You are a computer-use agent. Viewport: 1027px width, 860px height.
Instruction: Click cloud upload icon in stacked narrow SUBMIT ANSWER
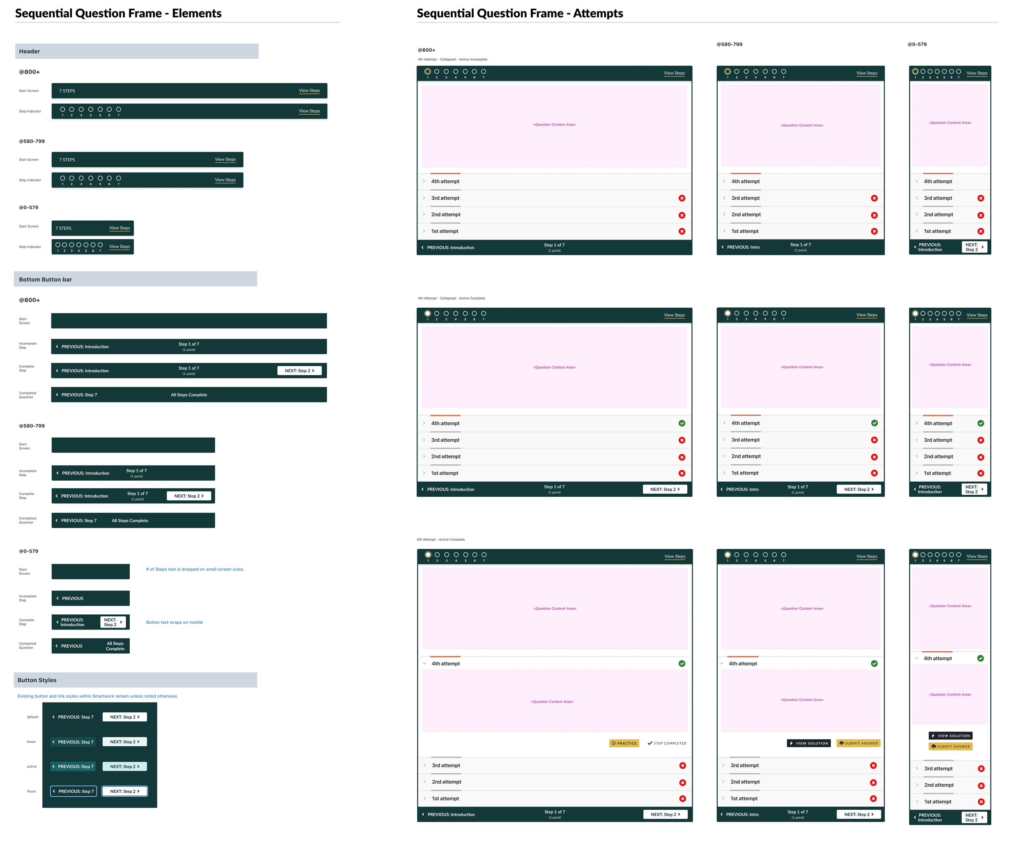933,747
